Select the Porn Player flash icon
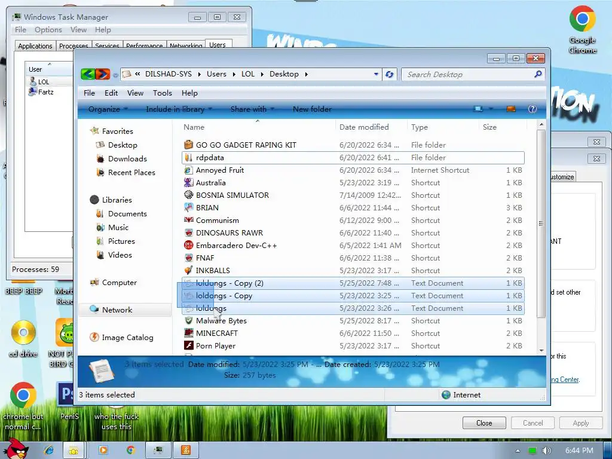The height and width of the screenshot is (459, 612). click(188, 345)
